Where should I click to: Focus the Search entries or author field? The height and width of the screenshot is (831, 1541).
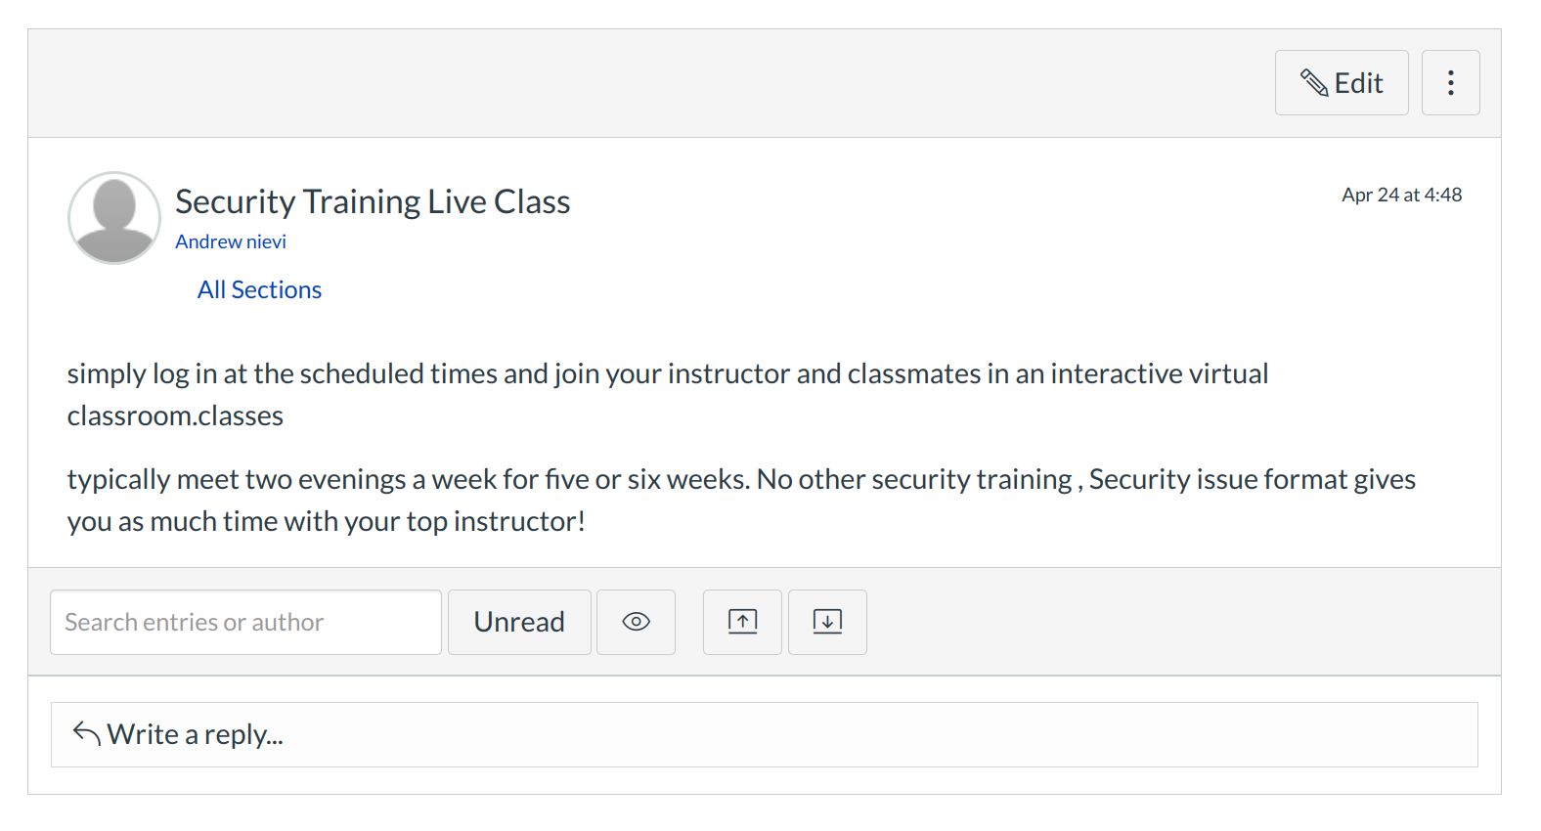click(x=245, y=623)
